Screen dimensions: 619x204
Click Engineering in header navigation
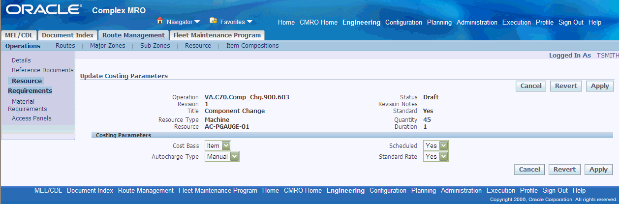click(x=361, y=22)
